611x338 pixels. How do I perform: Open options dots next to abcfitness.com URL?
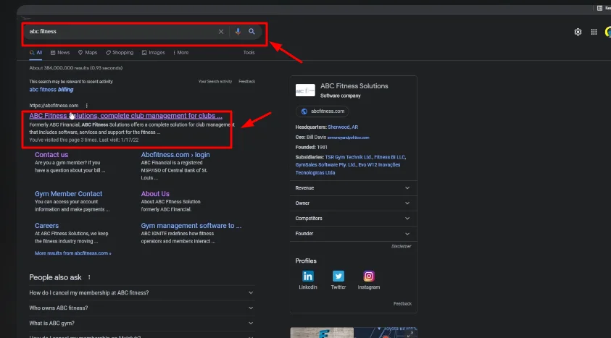click(86, 106)
